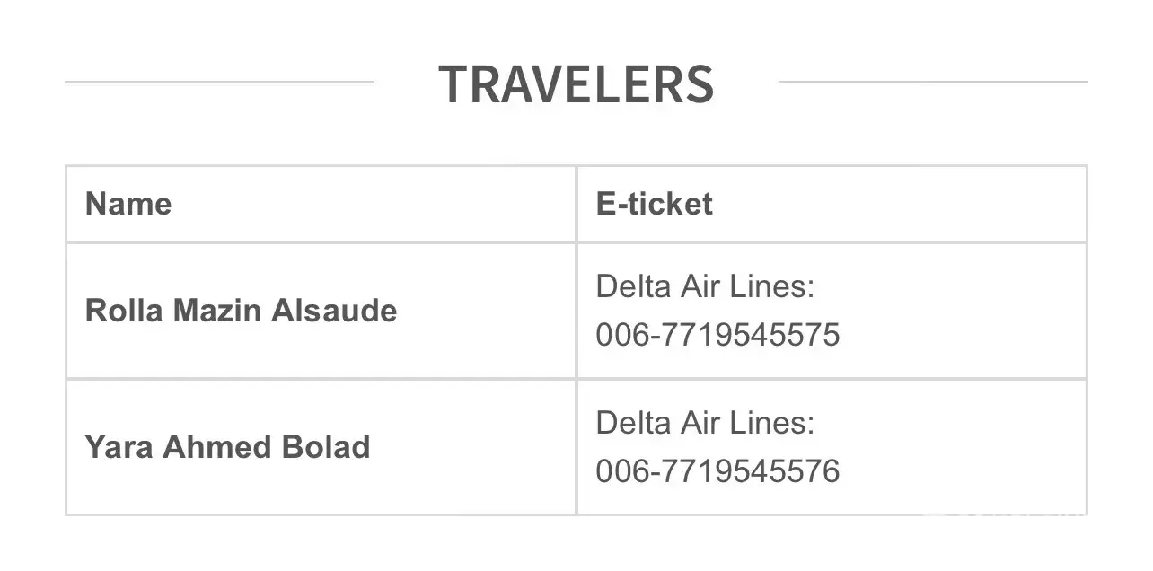
Task: Click the surname "Alsaude"
Action: point(334,311)
